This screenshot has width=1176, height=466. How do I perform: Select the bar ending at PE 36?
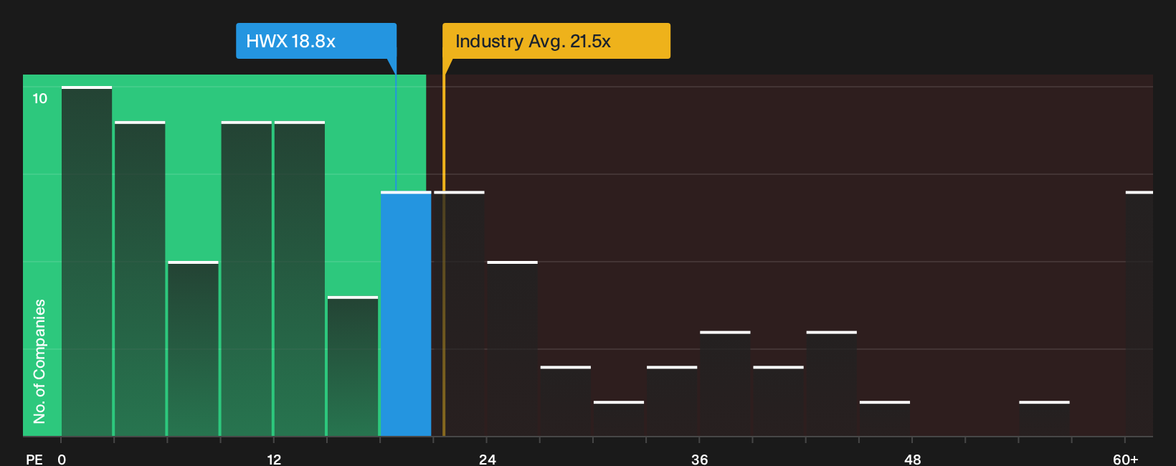[672, 401]
